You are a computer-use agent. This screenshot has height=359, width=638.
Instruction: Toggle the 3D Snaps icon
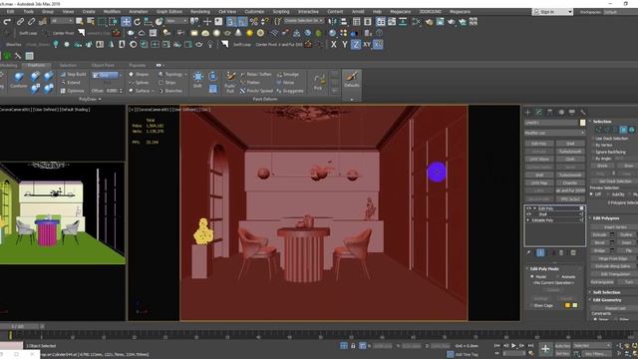231,22
